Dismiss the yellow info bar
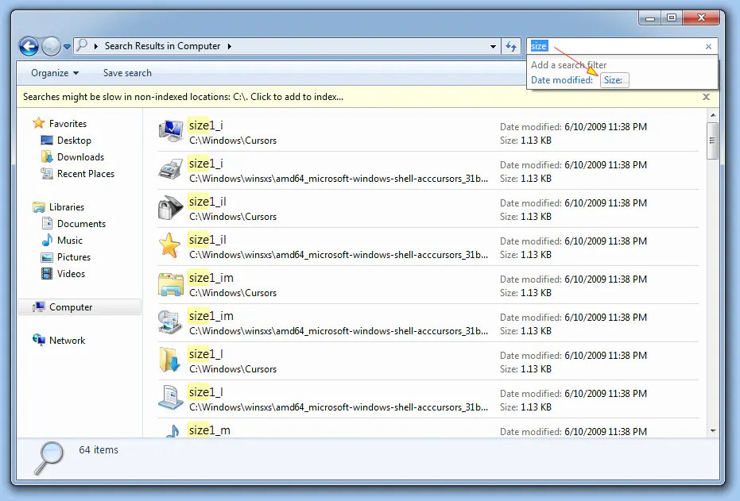Image resolution: width=740 pixels, height=501 pixels. coord(706,97)
